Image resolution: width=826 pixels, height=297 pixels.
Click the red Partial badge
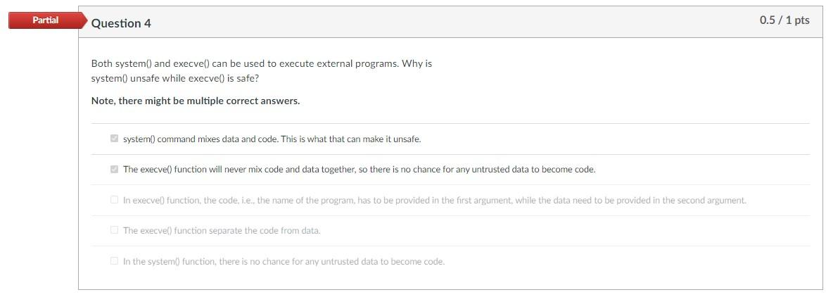(x=44, y=20)
